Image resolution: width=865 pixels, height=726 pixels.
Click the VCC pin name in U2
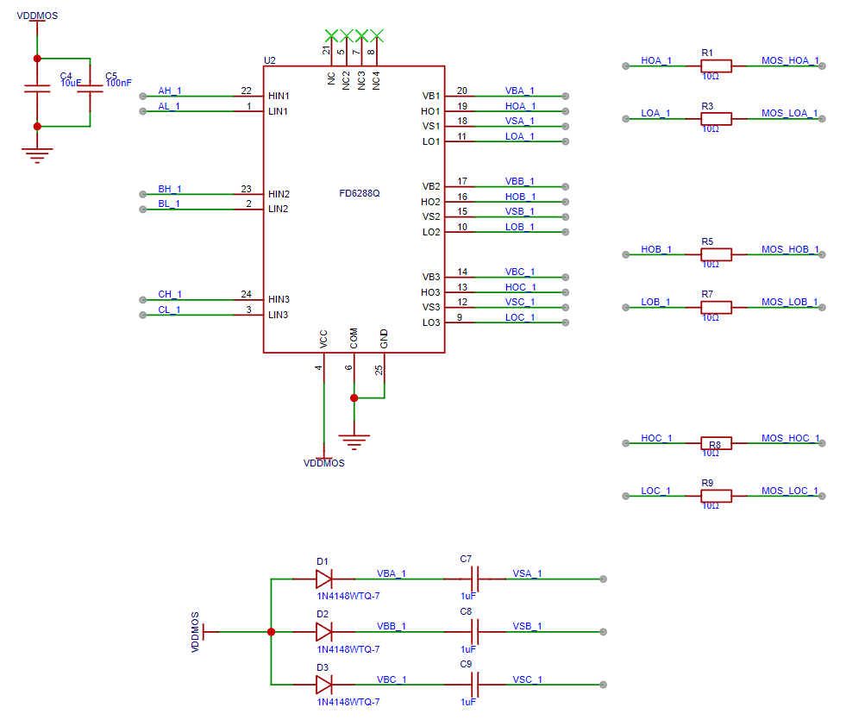[323, 339]
